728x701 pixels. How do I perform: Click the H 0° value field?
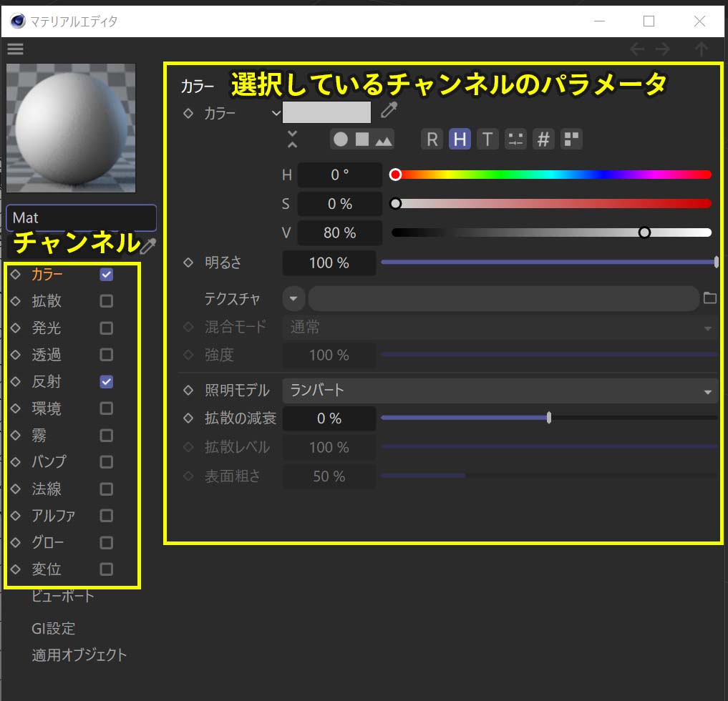tap(340, 175)
